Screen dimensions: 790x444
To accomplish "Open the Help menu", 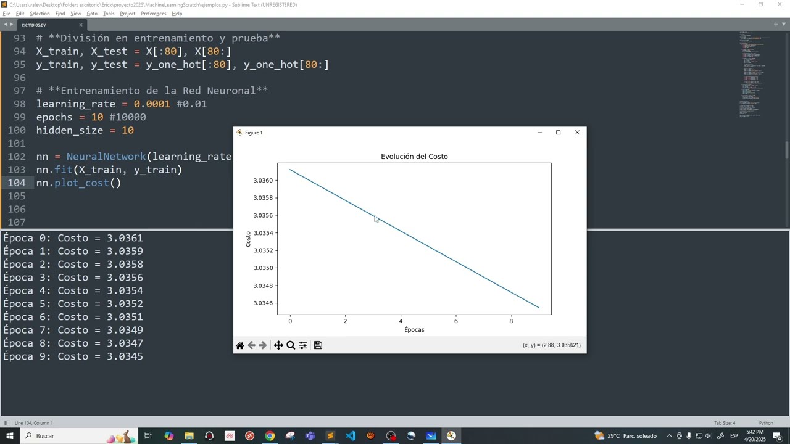I will (x=177, y=14).
